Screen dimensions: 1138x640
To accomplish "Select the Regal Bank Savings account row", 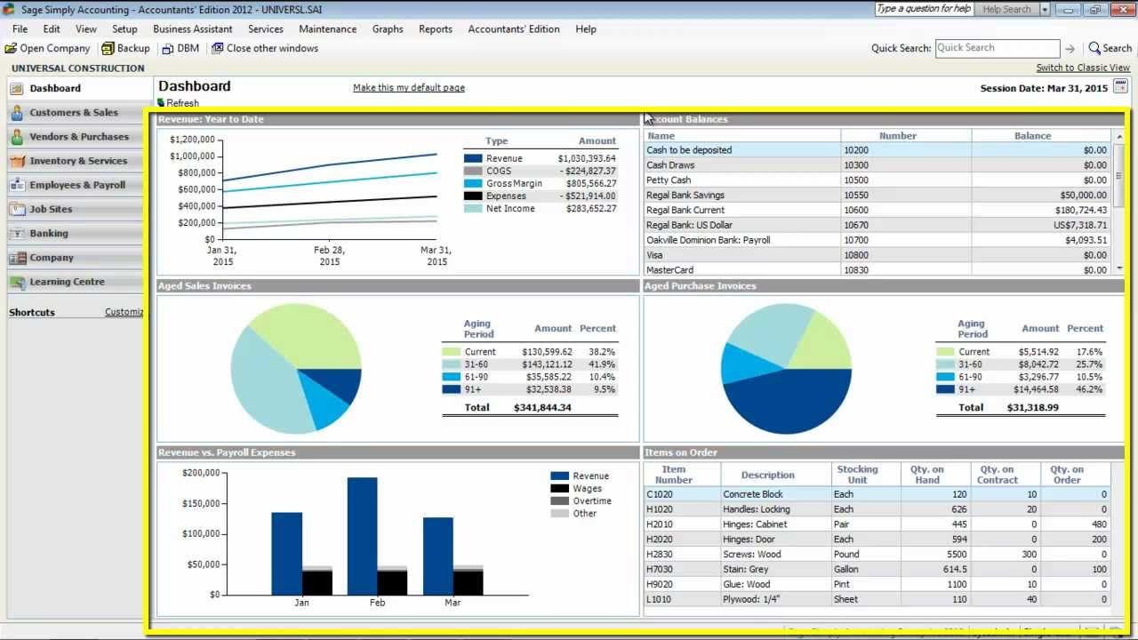I will pyautogui.click(x=878, y=195).
